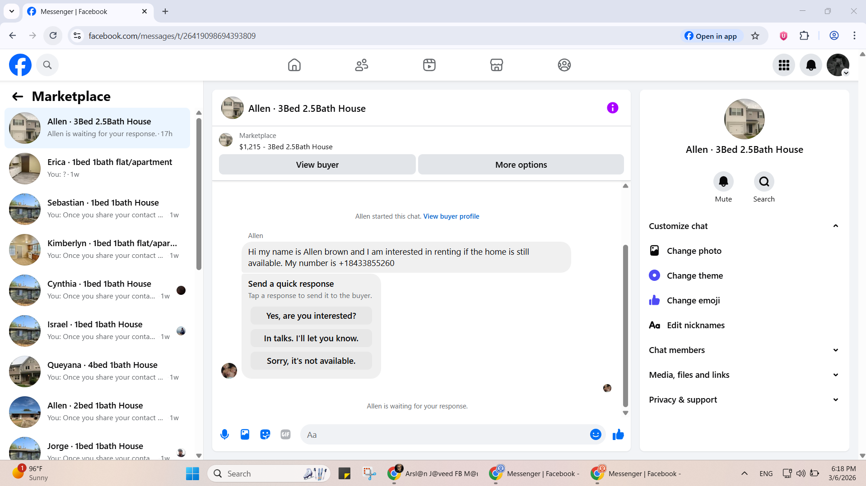
Task: Open Chrome three-dot menu
Action: tap(854, 36)
